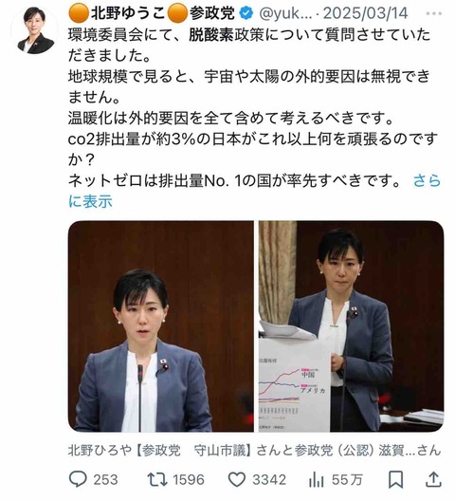Tap the repost icon with 1596 reposts
Image resolution: width=455 pixels, height=501 pixels.
click(157, 479)
